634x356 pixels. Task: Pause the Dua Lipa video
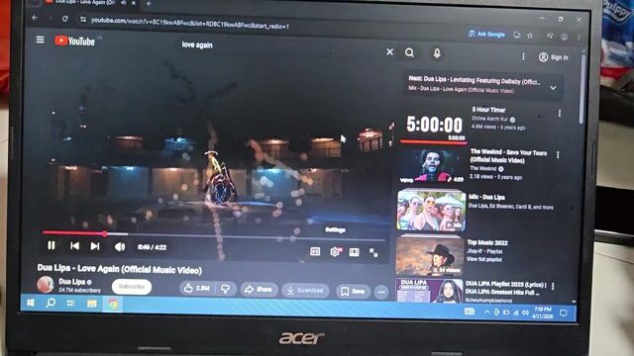click(x=52, y=245)
